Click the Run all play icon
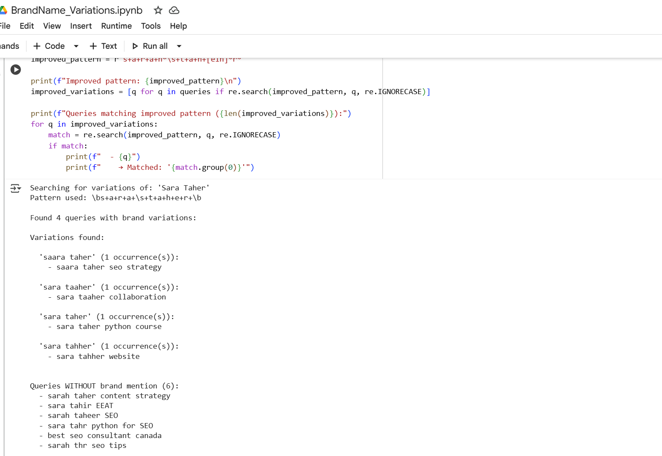This screenshot has height=456, width=662. point(136,46)
